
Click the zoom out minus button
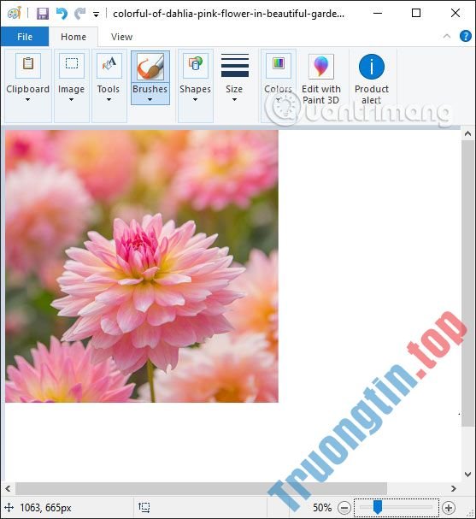[344, 508]
